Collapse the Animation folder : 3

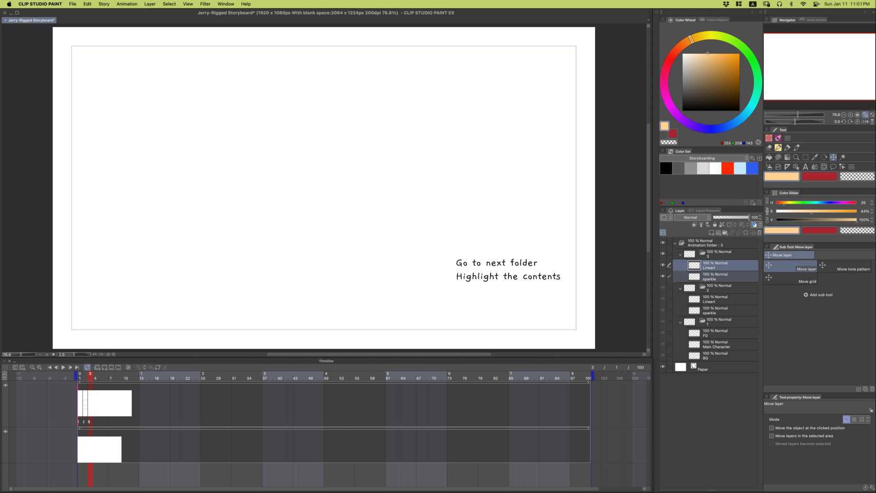pyautogui.click(x=674, y=243)
